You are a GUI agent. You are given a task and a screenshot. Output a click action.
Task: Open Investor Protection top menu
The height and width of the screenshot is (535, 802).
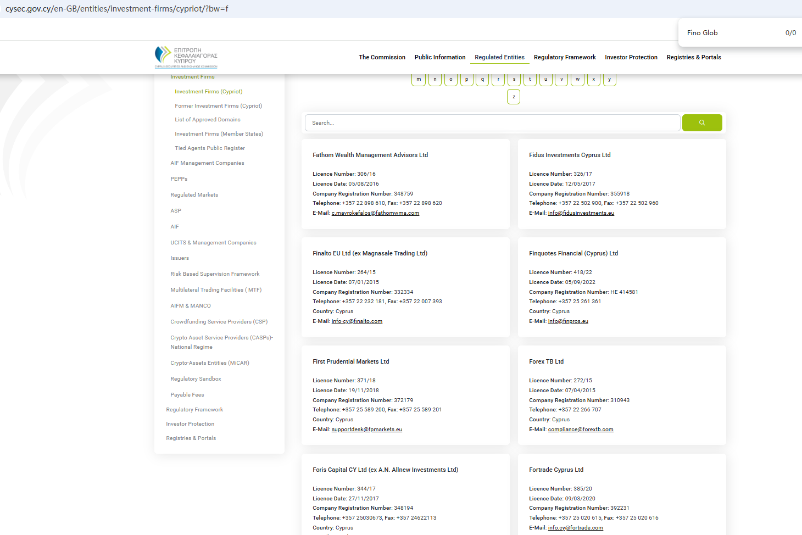click(x=631, y=57)
